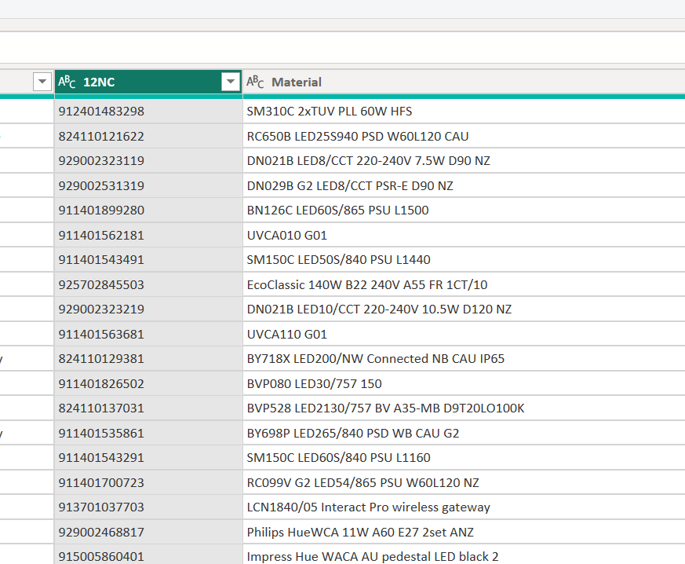Select cell 929002531319
The width and height of the screenshot is (685, 564).
click(x=148, y=186)
